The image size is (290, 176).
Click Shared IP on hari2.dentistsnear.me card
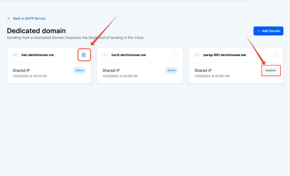point(111,70)
